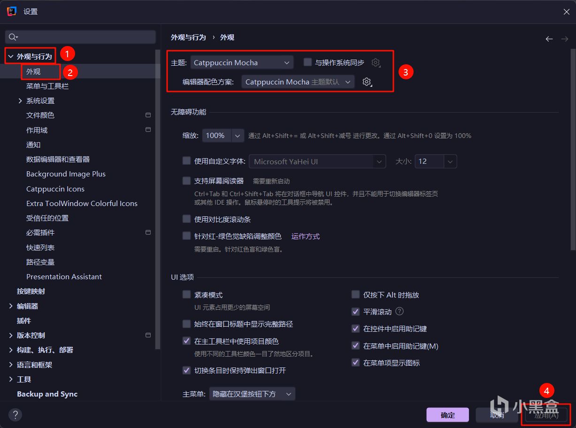Open the Microsoft YaHei UI font dropdown
576x428 pixels.
pyautogui.click(x=317, y=161)
